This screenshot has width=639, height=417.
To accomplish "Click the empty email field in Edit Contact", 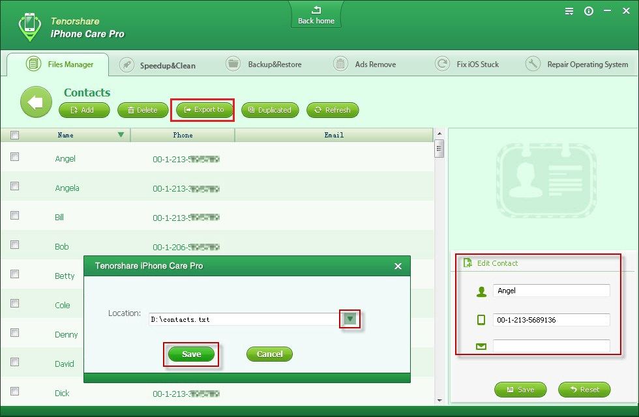I will [x=552, y=346].
